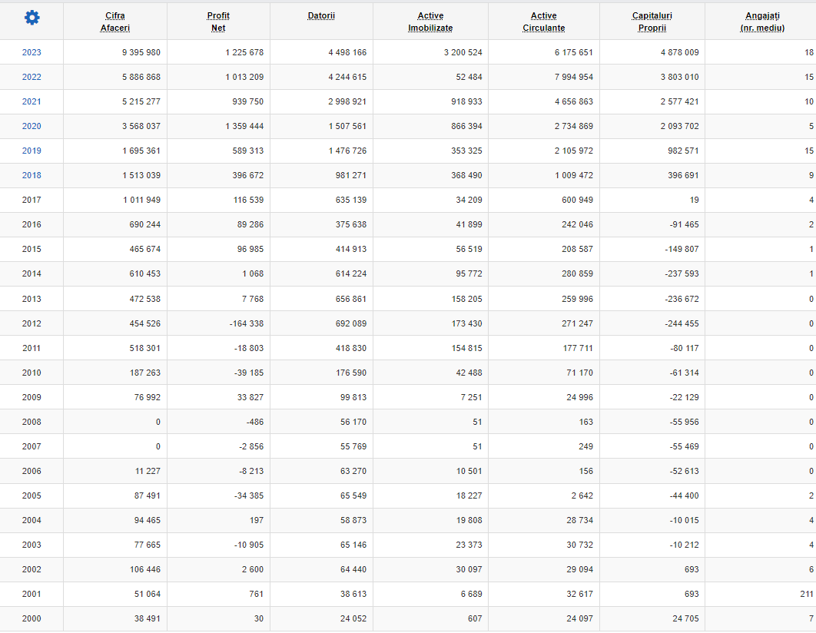Open the 2021 year link
Viewport: 816px width, 633px height.
[x=32, y=101]
